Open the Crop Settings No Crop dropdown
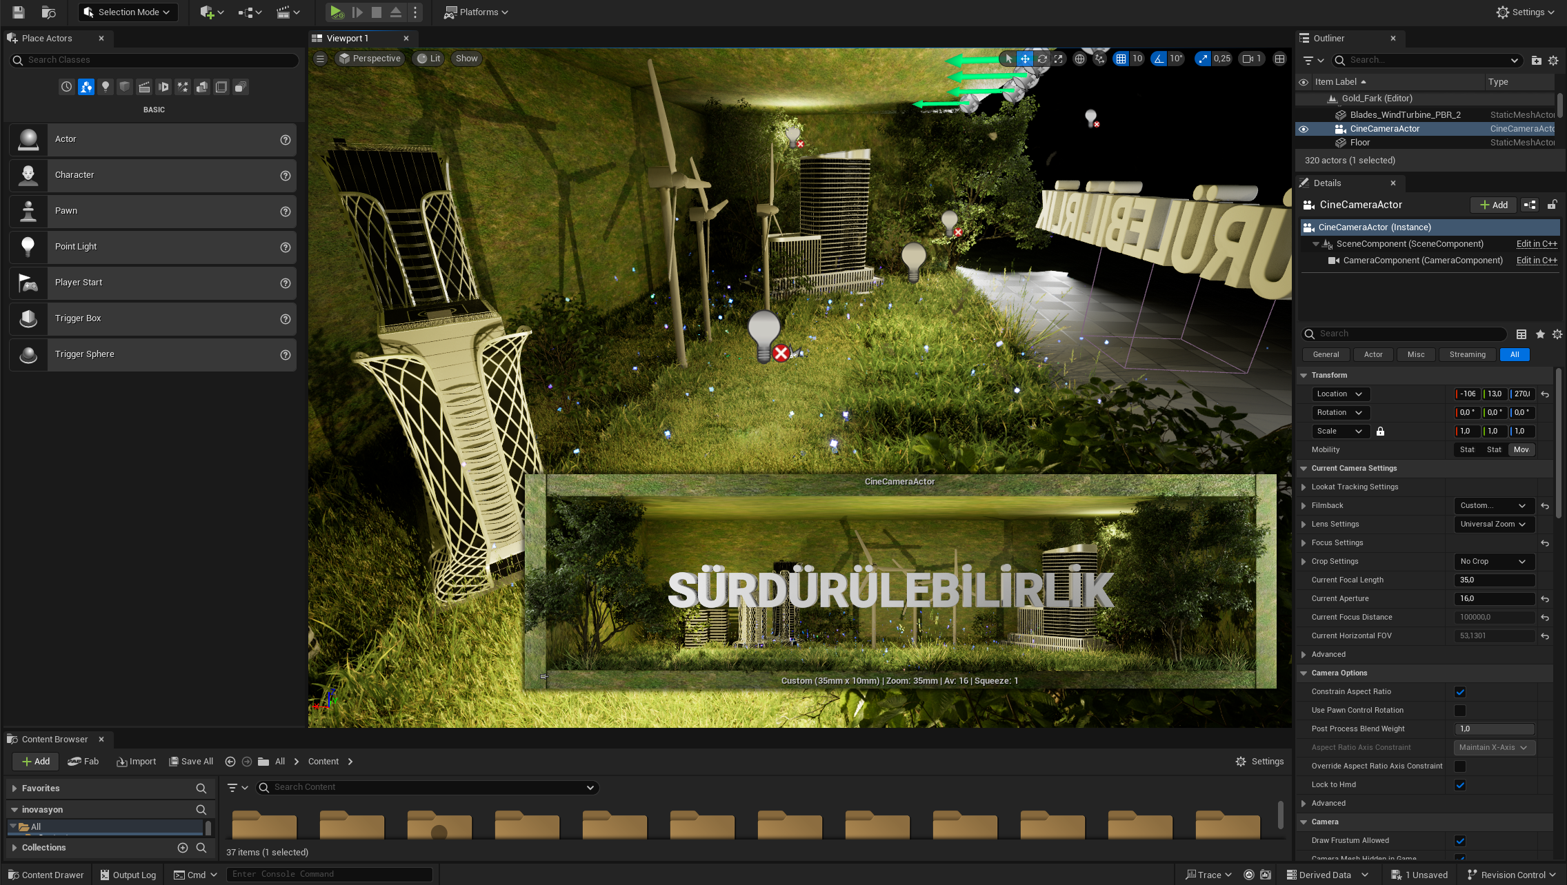This screenshot has height=885, width=1567. coord(1494,562)
